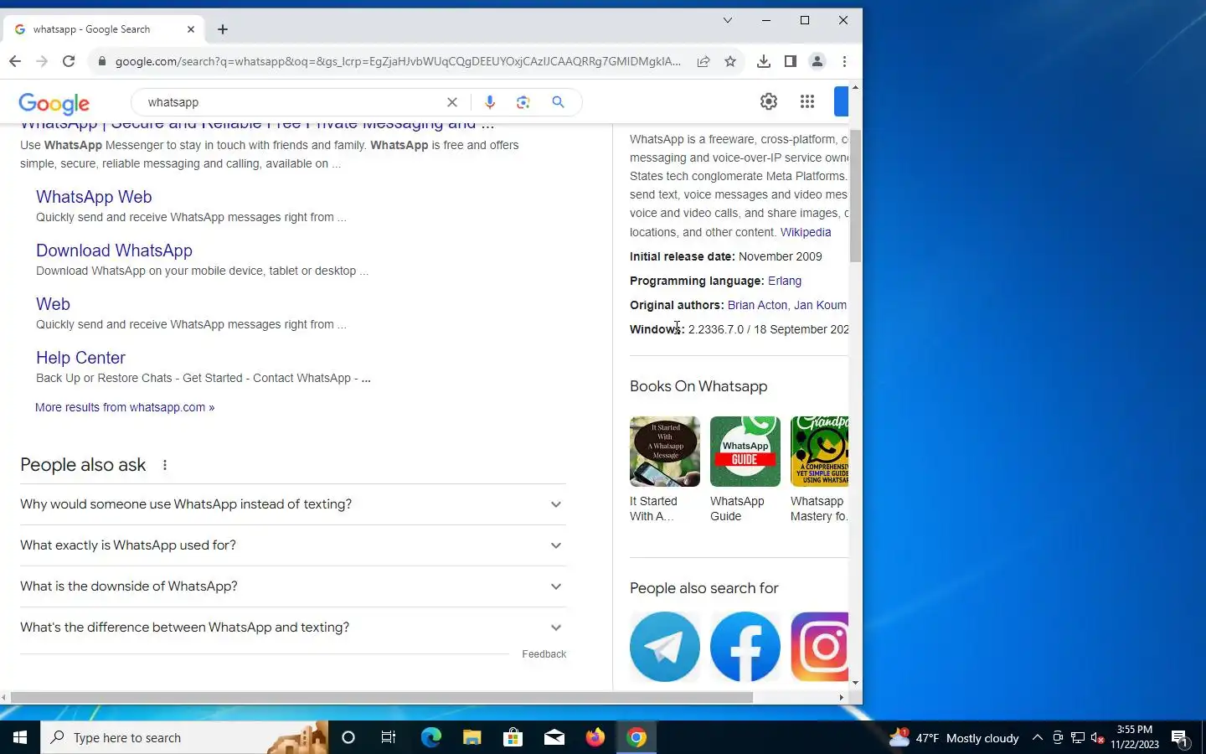Open Task View on taskbar
The width and height of the screenshot is (1206, 754).
click(x=389, y=737)
